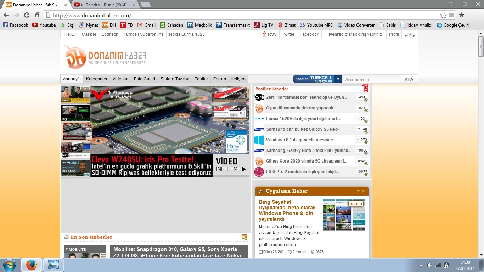The image size is (484, 272).
Task: Click the DonanımHaber site logo
Action: [106, 57]
